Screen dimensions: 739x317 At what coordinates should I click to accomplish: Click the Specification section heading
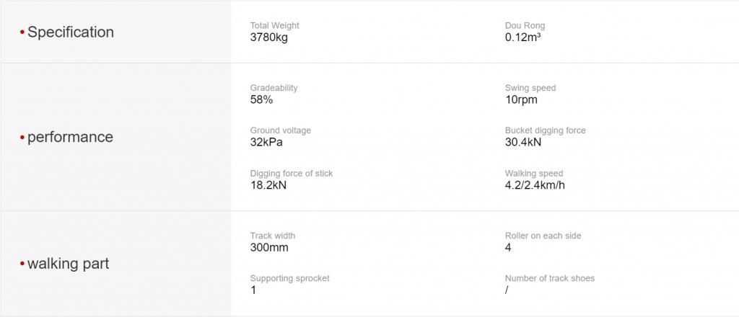[x=71, y=32]
